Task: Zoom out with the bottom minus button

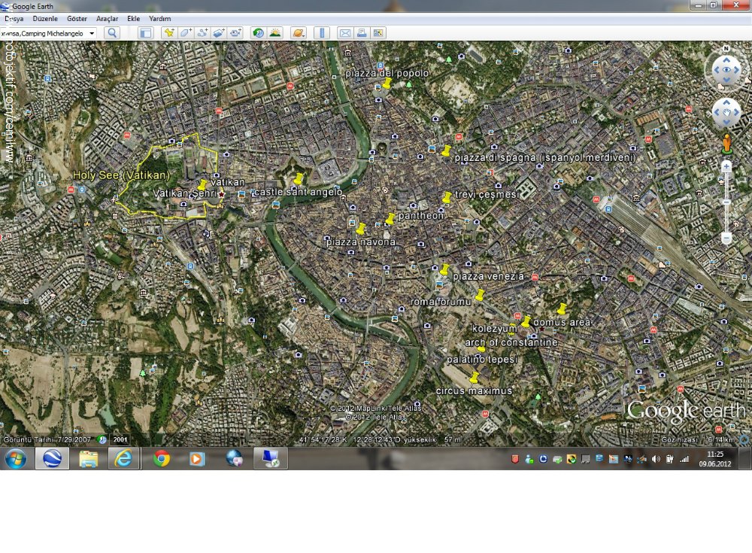Action: click(726, 238)
